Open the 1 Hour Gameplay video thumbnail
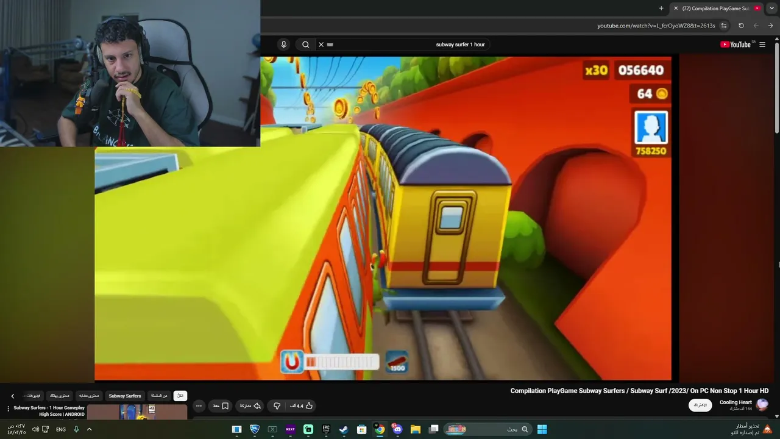Viewport: 780px width, 439px height. [x=137, y=412]
